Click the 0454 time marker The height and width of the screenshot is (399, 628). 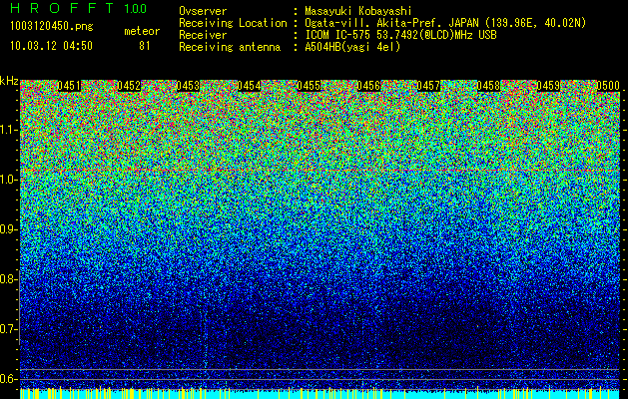point(249,86)
